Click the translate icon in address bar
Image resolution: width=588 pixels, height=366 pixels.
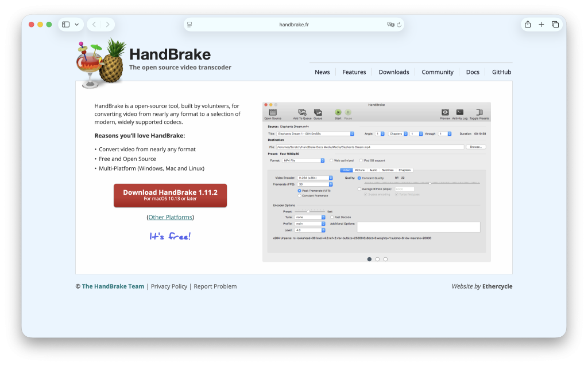[390, 24]
